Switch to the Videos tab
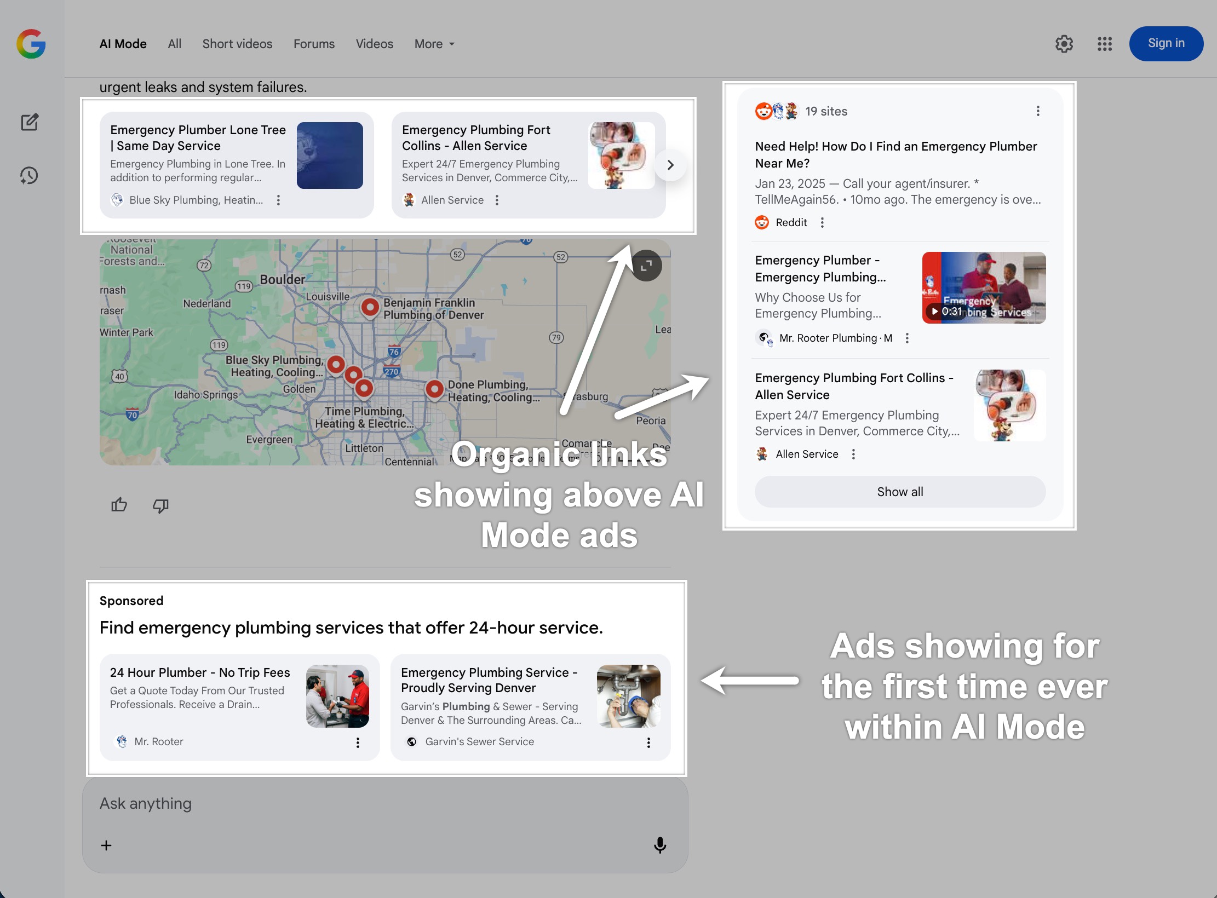The image size is (1217, 898). (374, 44)
